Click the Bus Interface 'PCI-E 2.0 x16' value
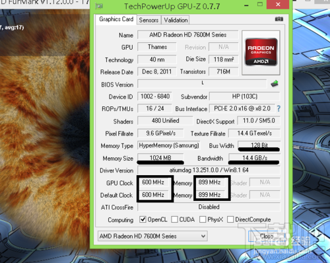Image resolution: width=330 pixels, height=263 pixels. coord(242,108)
